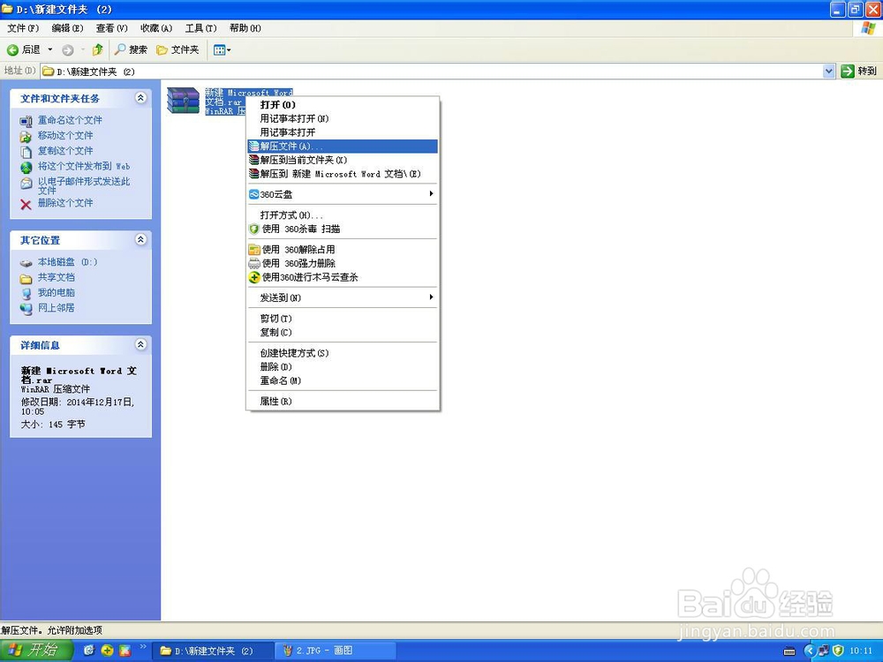Image resolution: width=883 pixels, height=662 pixels.
Task: Open the 工具(T) menu
Action: click(200, 28)
